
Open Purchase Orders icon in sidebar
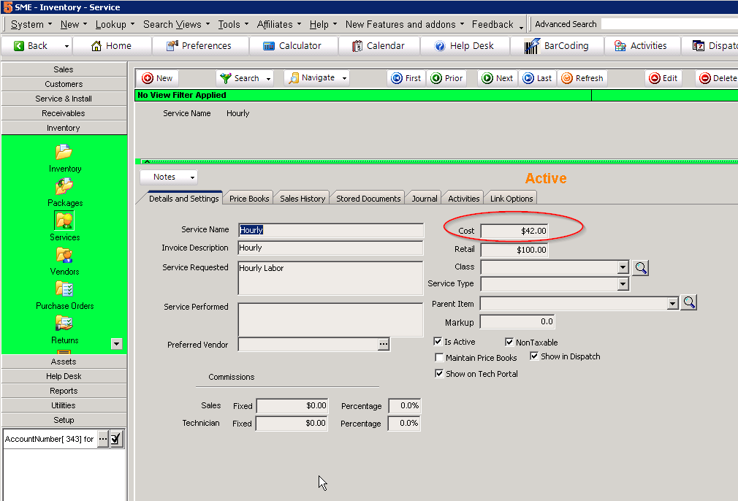tap(64, 289)
